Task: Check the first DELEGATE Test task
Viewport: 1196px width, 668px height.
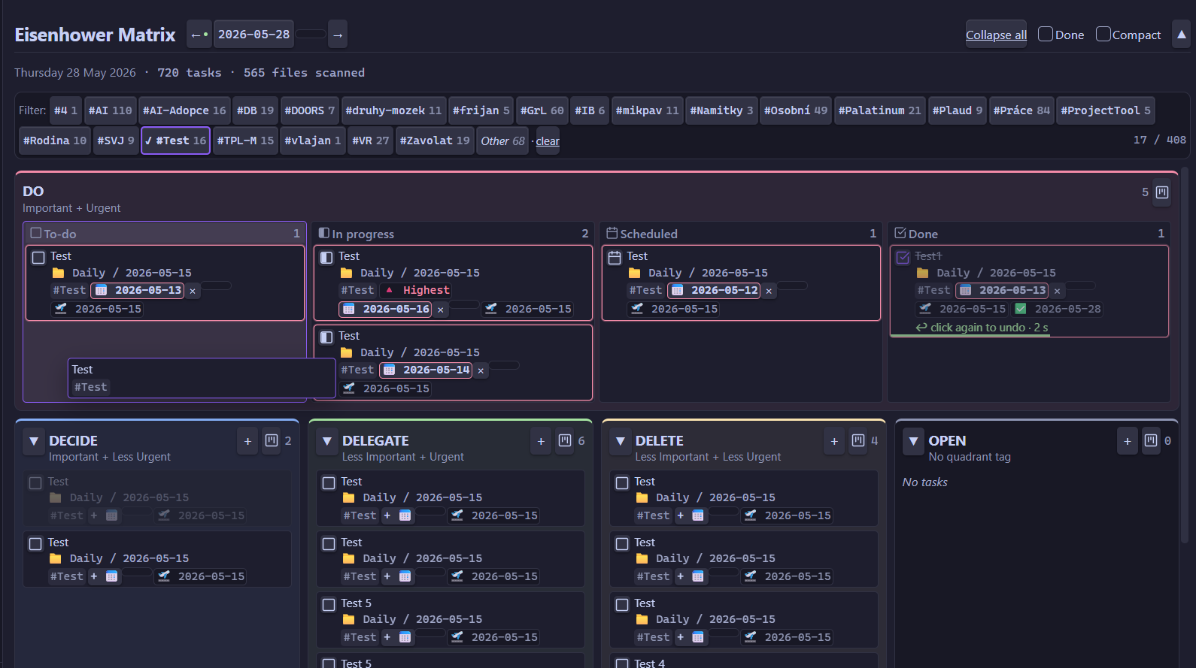Action: coord(329,483)
